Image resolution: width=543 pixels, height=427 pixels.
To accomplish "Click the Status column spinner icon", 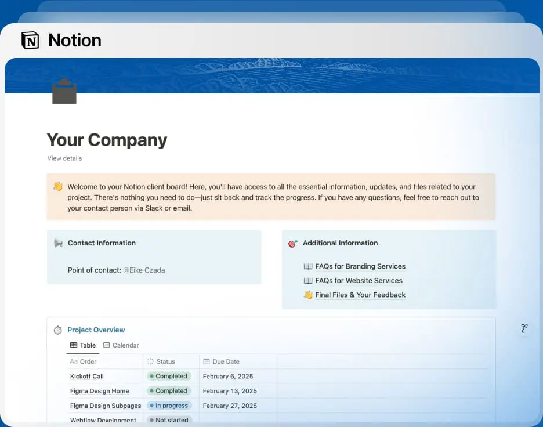I will pos(150,361).
